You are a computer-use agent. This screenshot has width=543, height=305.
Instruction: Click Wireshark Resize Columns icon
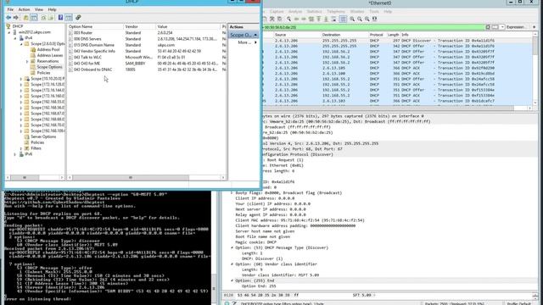click(x=375, y=19)
